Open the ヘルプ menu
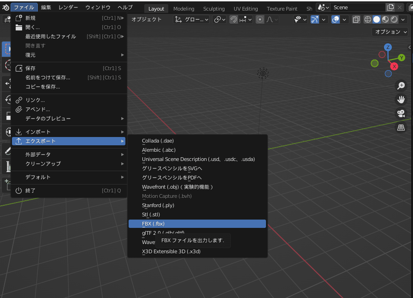 125,7
